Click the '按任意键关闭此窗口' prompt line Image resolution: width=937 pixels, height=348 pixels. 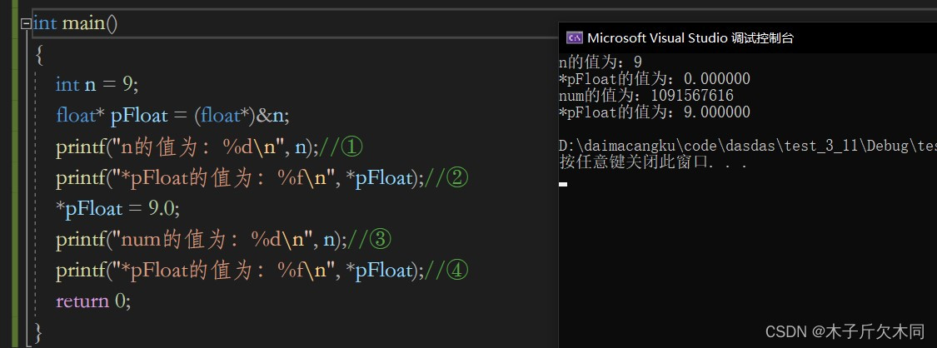[641, 163]
